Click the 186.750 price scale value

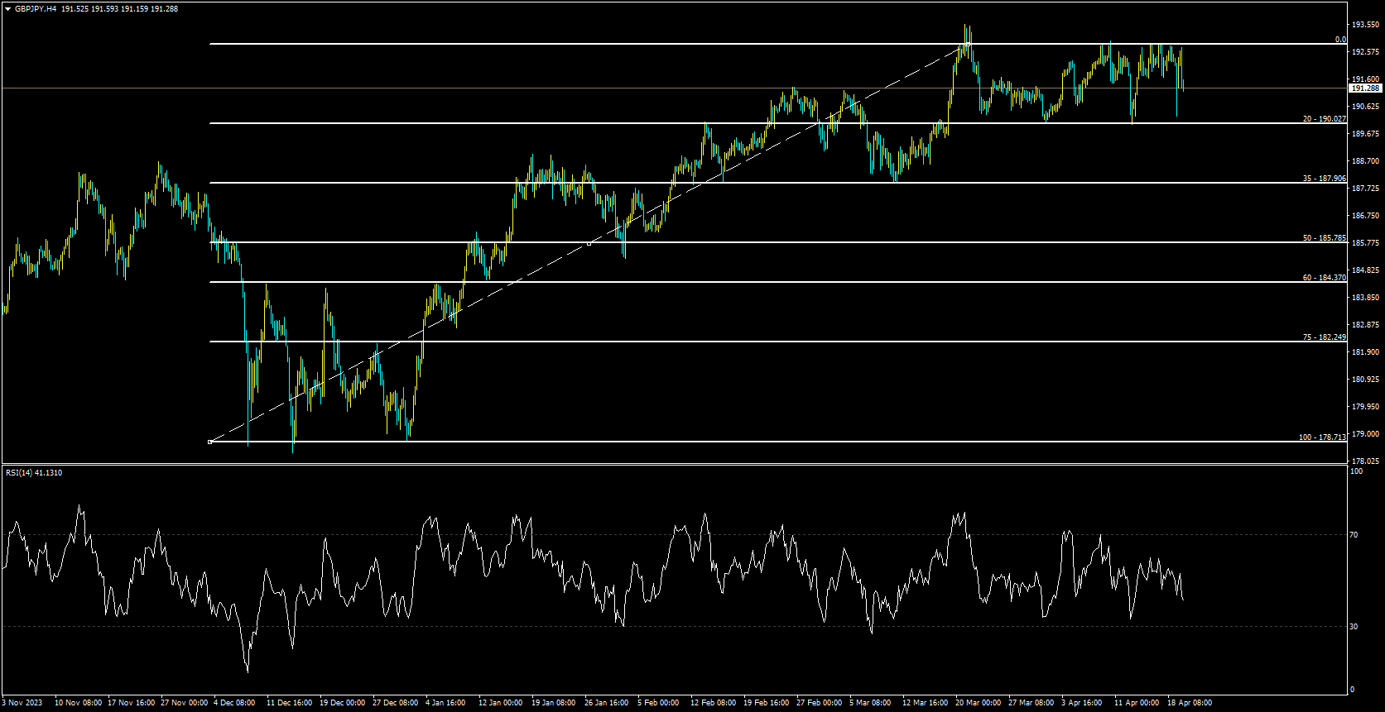1365,216
